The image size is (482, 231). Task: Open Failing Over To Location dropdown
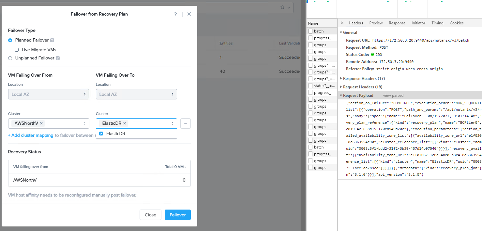136,94
